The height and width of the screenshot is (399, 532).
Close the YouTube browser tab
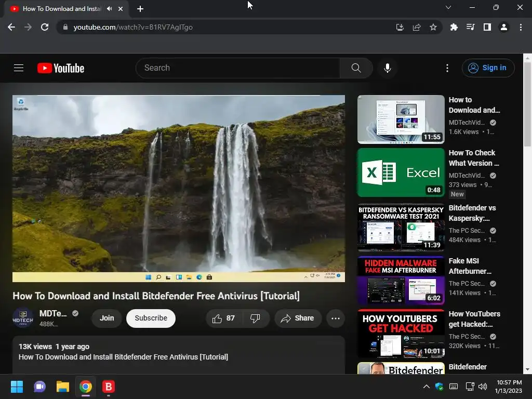121,9
